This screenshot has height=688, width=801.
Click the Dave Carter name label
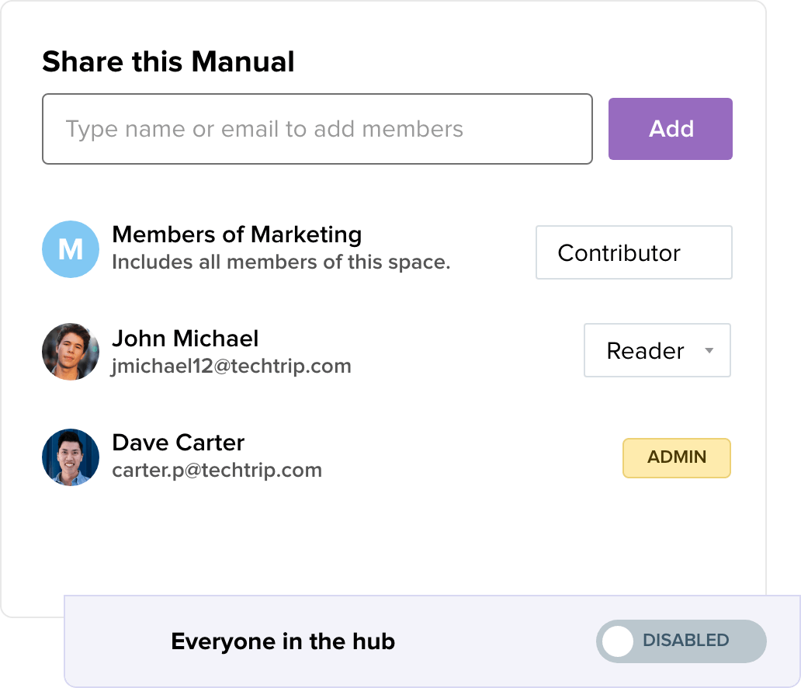pyautogui.click(x=178, y=443)
